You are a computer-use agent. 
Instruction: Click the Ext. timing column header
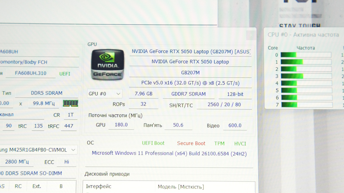pos(37,186)
